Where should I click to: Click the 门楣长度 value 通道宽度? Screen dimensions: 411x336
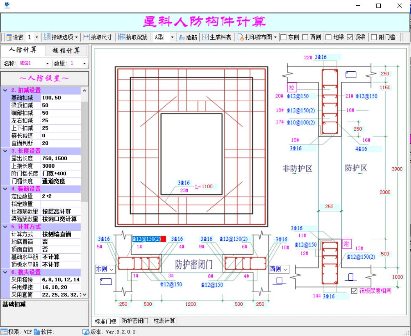tap(61, 181)
